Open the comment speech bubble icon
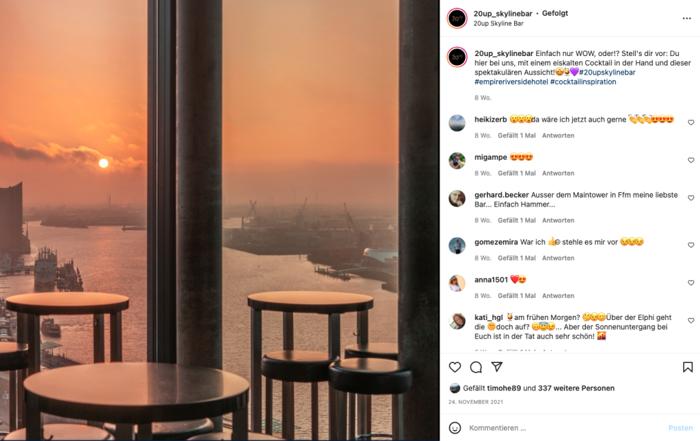This screenshot has width=700, height=441. (476, 367)
